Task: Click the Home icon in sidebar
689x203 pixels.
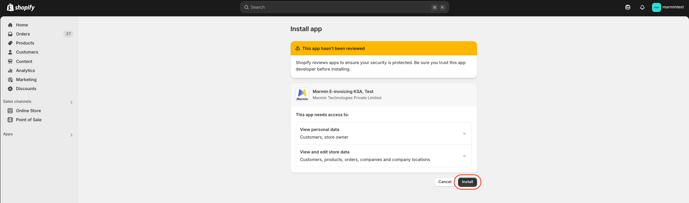Action: click(10, 25)
